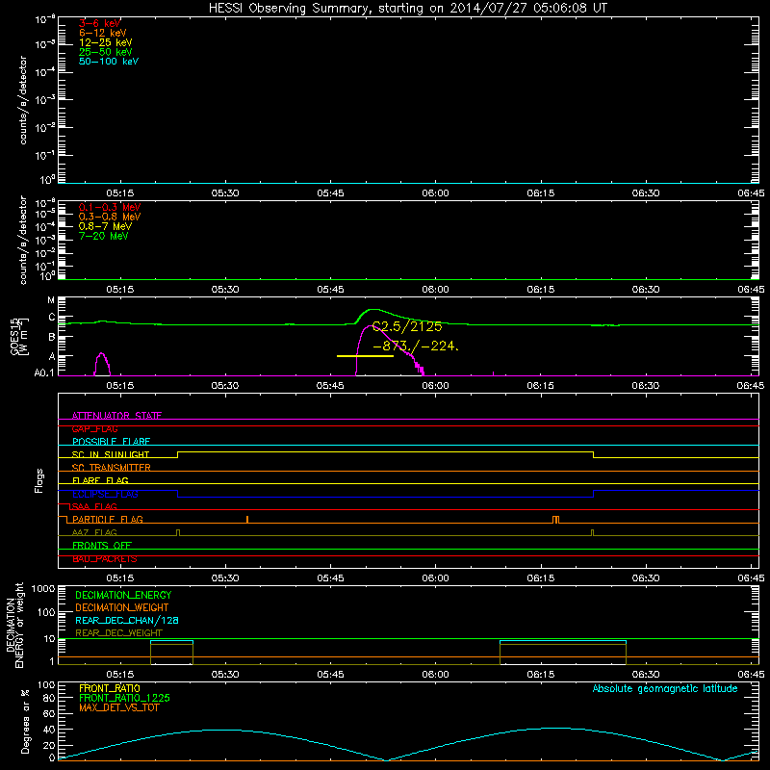Select the 3-6 keV legend label

[x=99, y=23]
